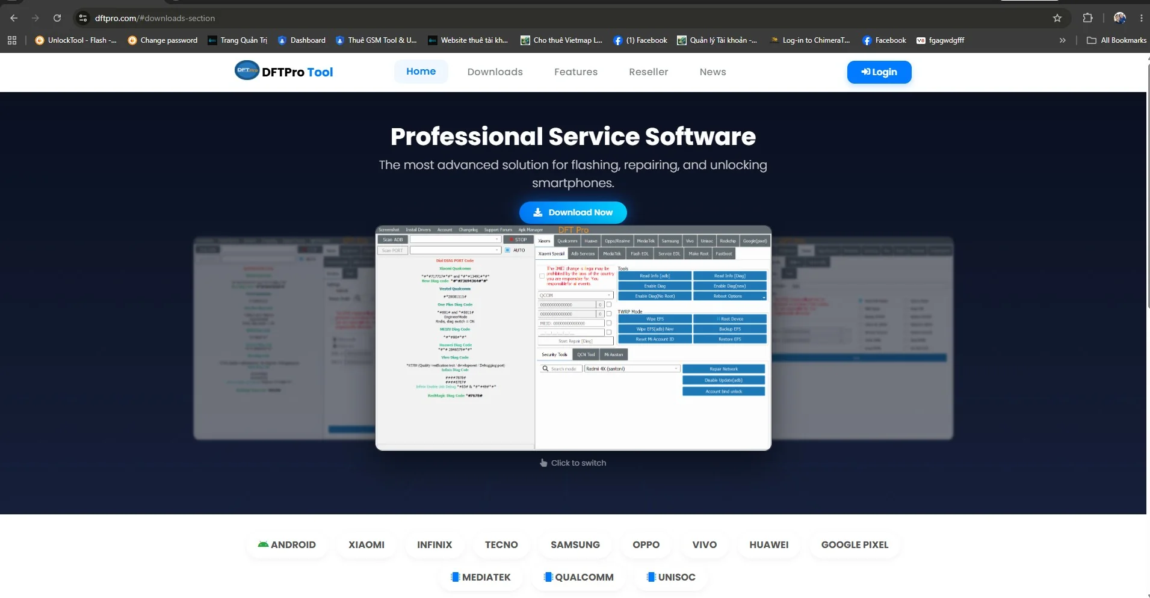Click the blue Login button
This screenshot has width=1150, height=598.
click(879, 72)
